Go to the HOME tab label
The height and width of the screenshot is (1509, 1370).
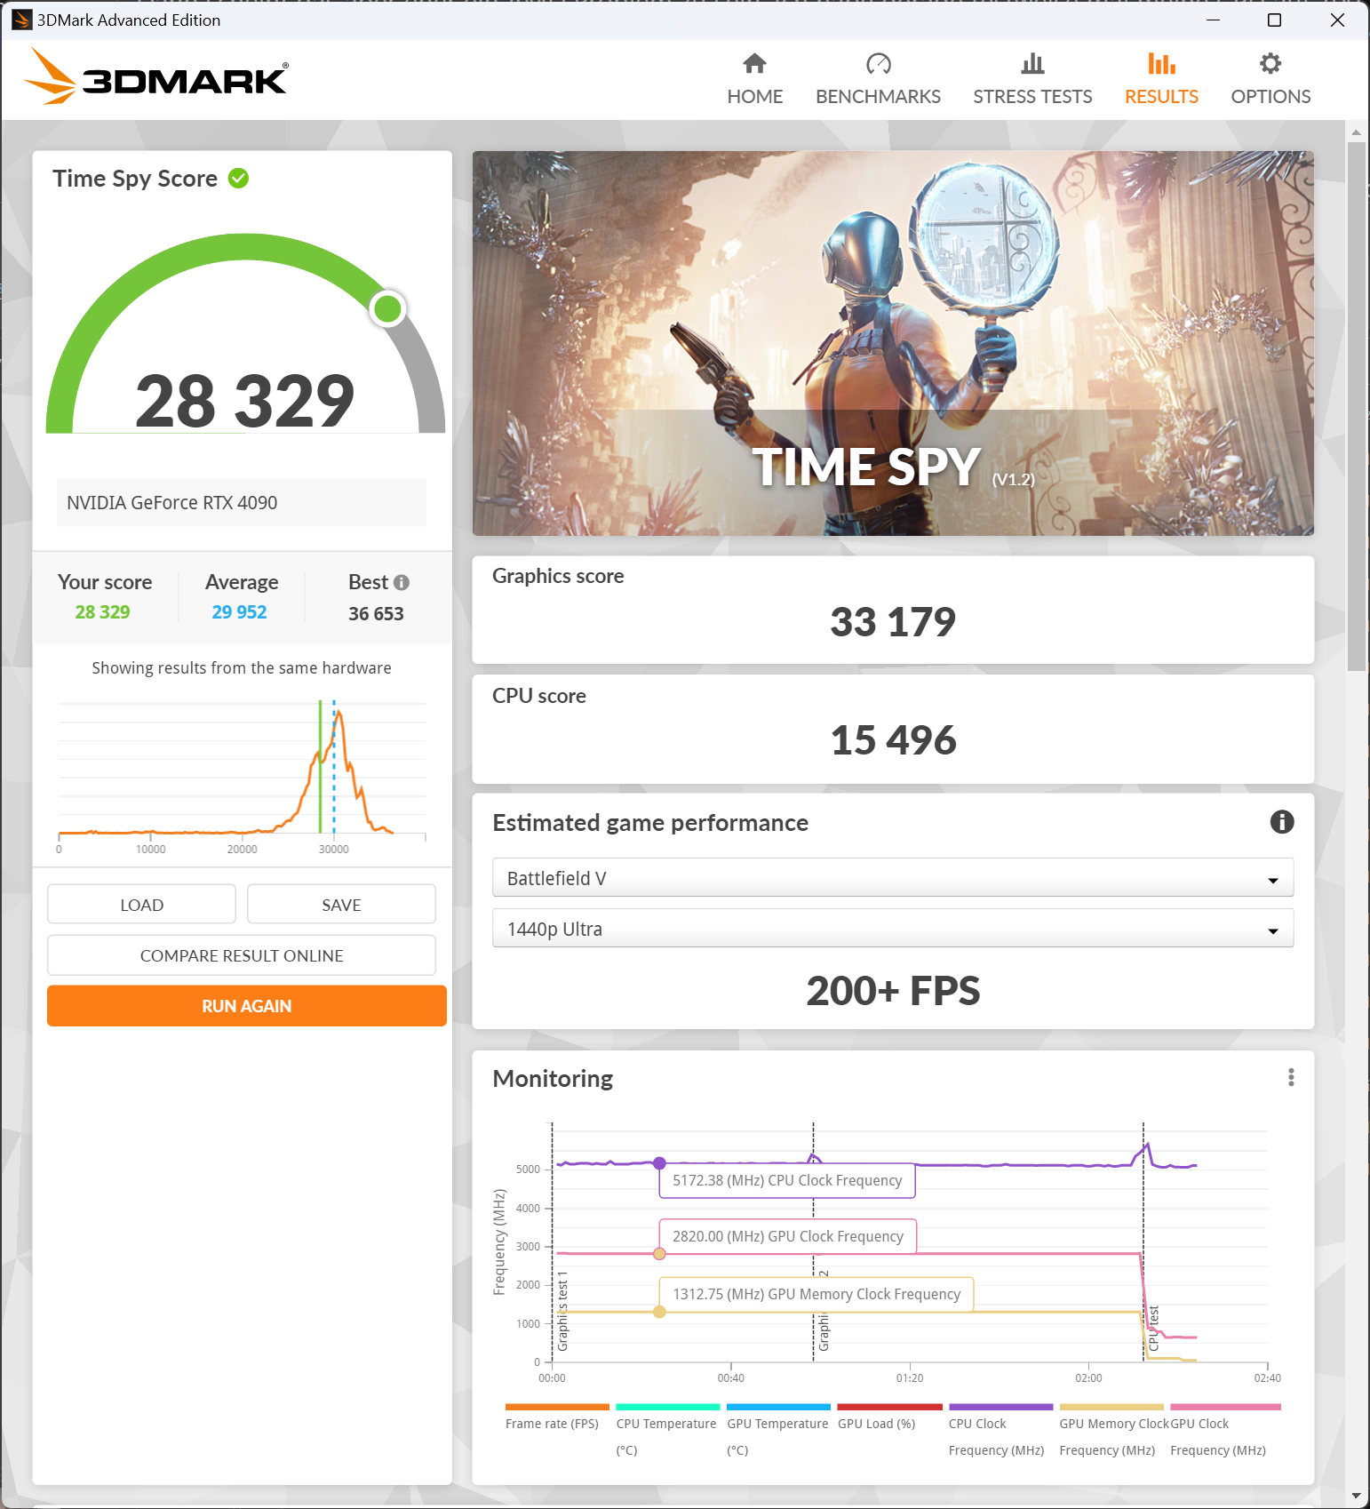pos(754,96)
